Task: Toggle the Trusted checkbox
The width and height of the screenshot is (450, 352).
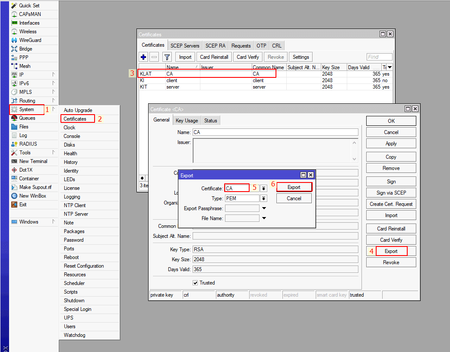Action: point(196,283)
